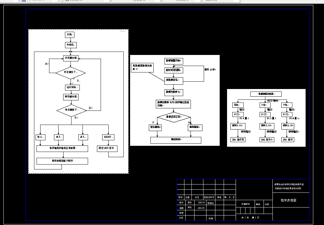Click the 'RESET' box in left flowchart
Image resolution: width=324 pixels, height=225 pixels.
tap(108, 137)
